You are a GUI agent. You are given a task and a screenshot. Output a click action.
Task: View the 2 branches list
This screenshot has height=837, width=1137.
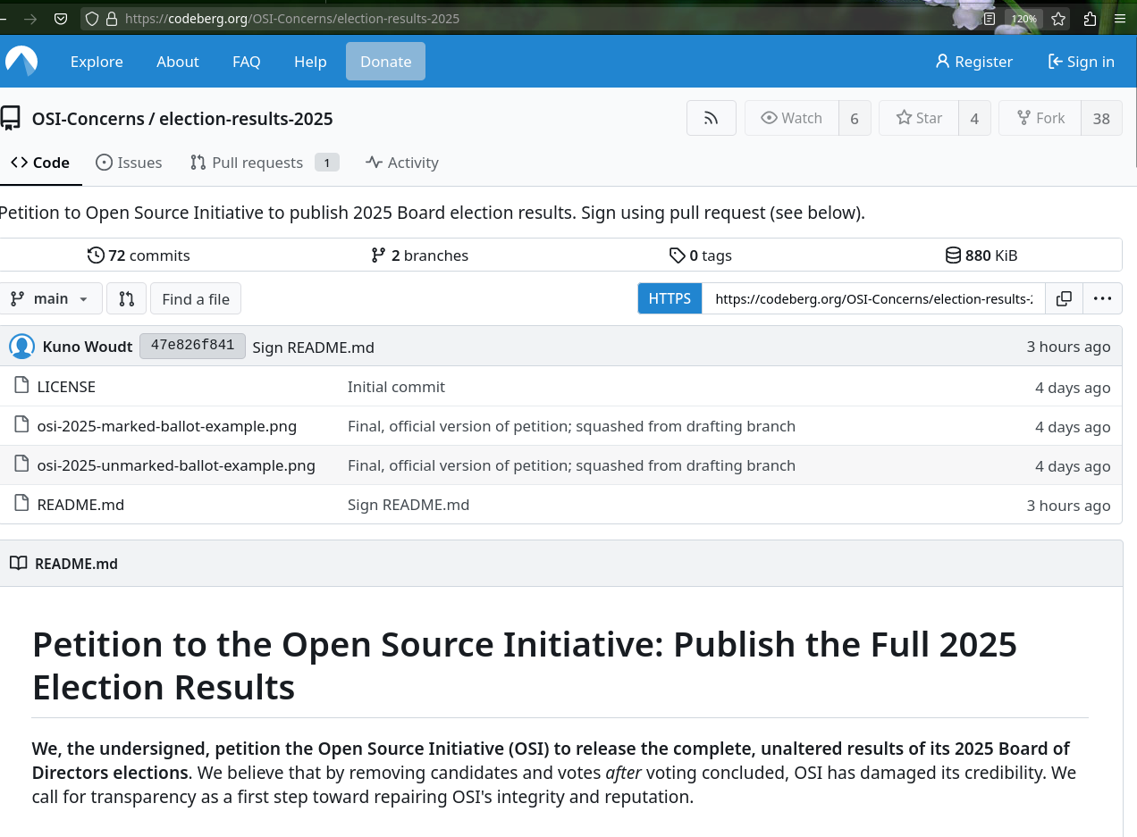[419, 255]
